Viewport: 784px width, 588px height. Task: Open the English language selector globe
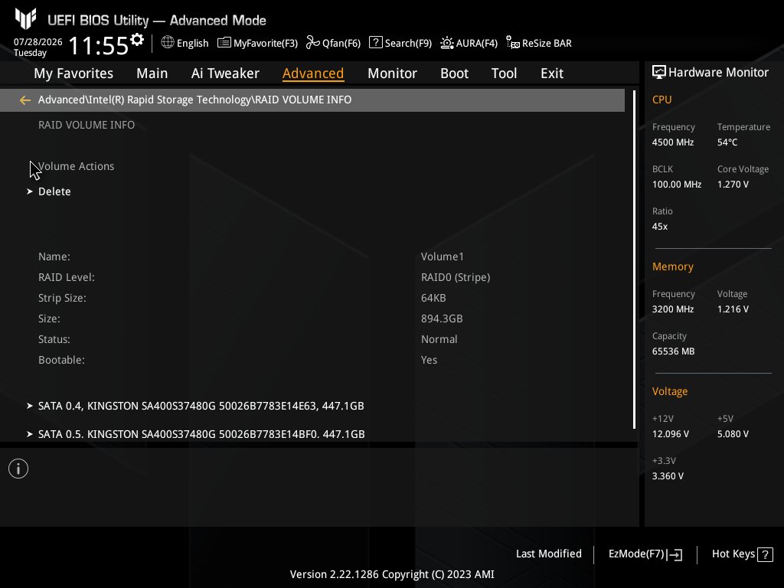coord(168,43)
